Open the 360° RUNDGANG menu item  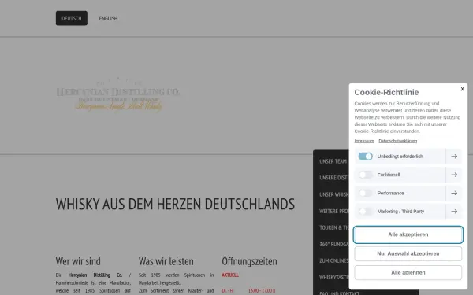pos(334,244)
